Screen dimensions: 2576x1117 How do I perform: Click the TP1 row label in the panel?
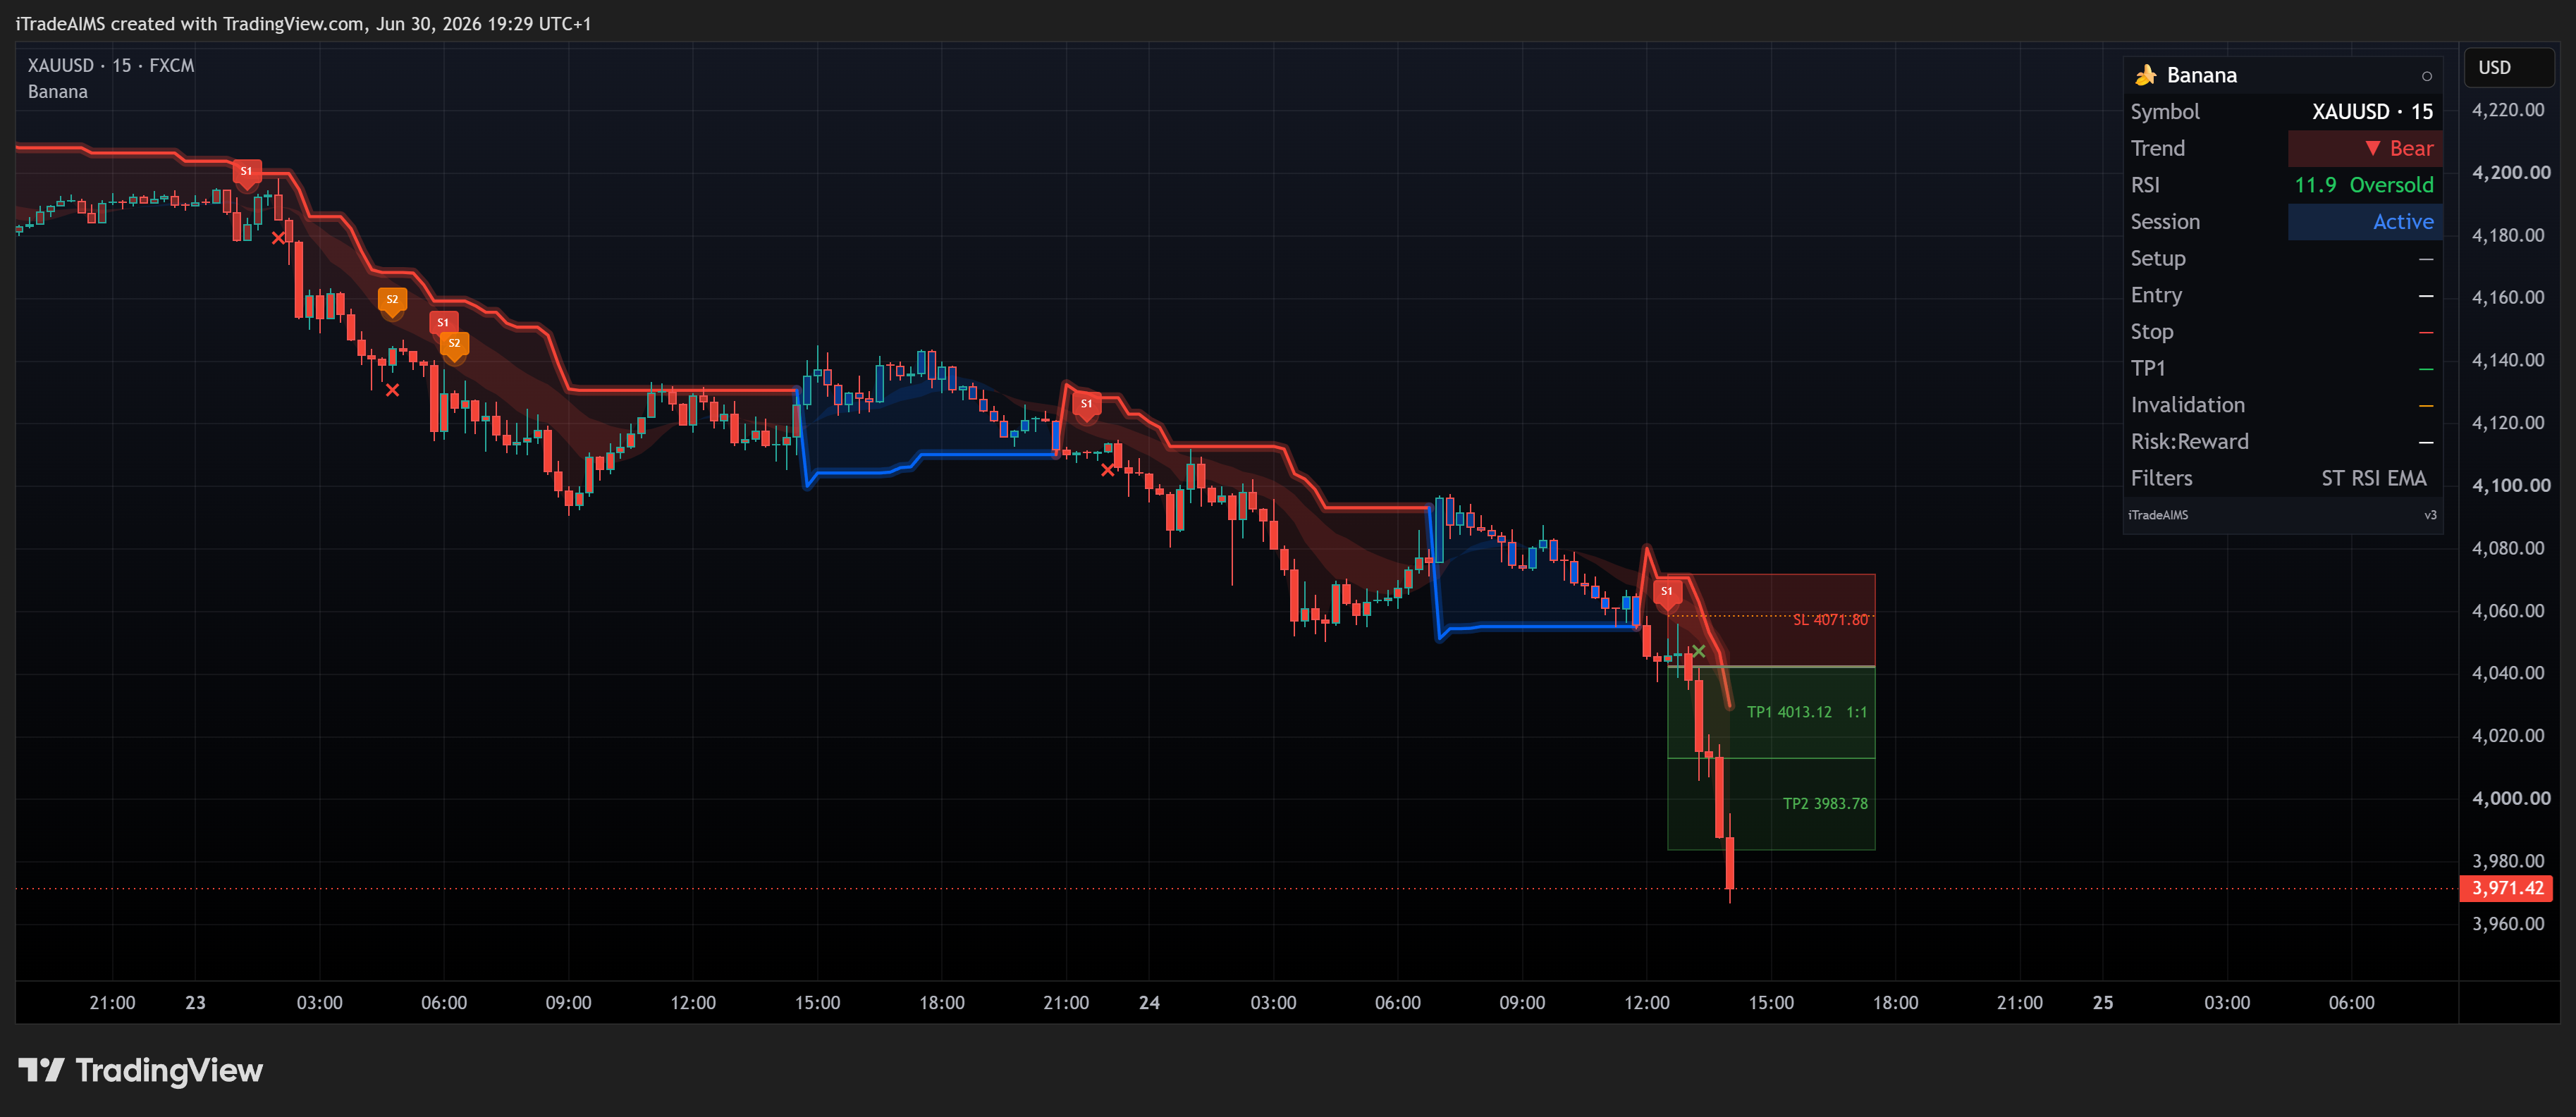click(2147, 368)
